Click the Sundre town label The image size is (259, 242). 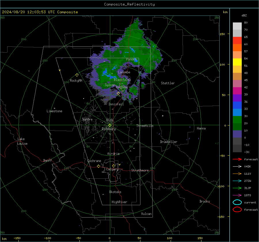[87, 119]
